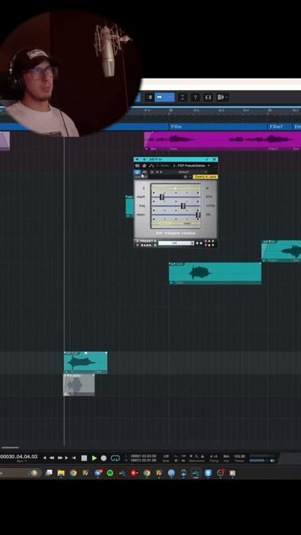Toggle the snap toolbar icon with arrows
This screenshot has height=535, width=301.
coord(182,97)
